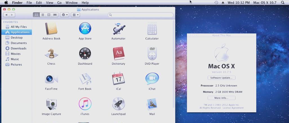The image size is (289, 123).
Task: Select the Launchpad rocket icon
Action: point(118,104)
